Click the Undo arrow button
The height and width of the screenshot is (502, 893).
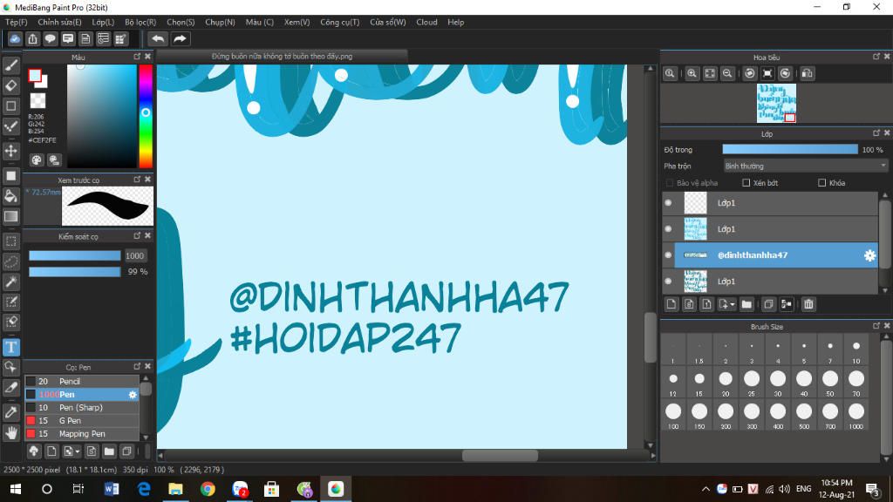click(158, 38)
